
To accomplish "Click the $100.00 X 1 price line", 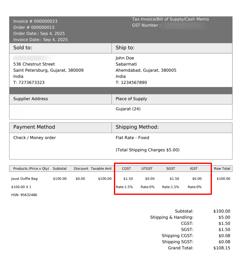I will [x=21, y=187].
